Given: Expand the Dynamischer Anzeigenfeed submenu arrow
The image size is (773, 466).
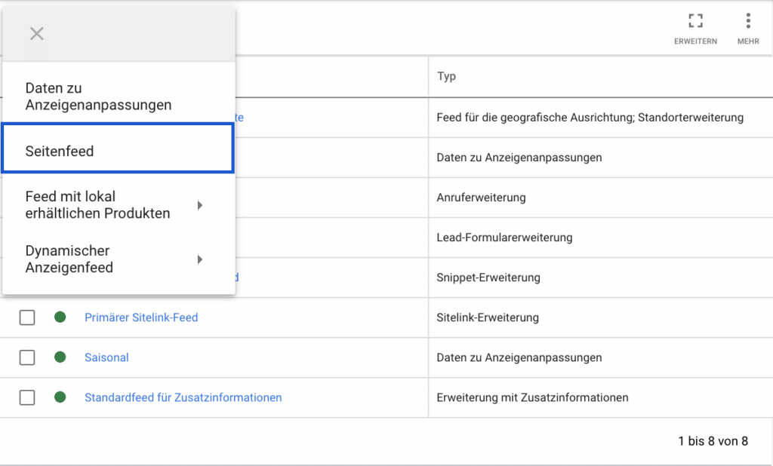Looking at the screenshot, I should coord(200,259).
